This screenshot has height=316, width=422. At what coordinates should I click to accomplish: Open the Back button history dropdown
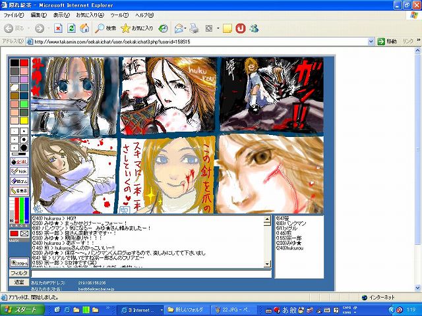(28, 28)
